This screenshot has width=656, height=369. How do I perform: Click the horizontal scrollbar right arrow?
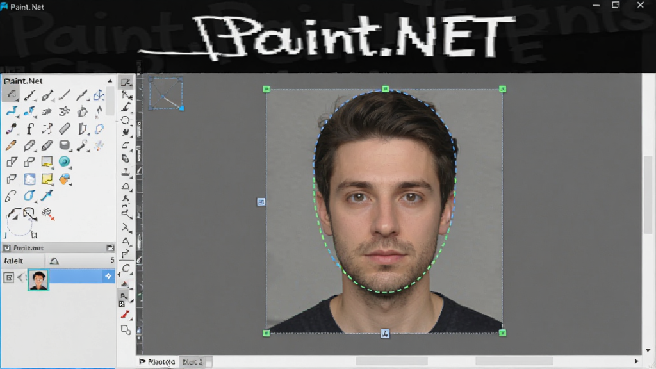click(x=636, y=361)
